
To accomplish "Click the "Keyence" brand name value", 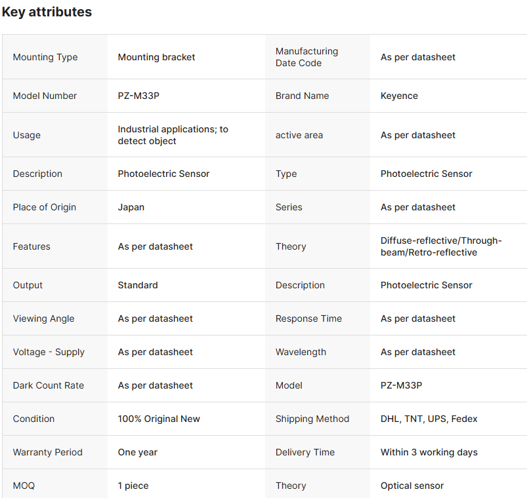I will point(399,96).
